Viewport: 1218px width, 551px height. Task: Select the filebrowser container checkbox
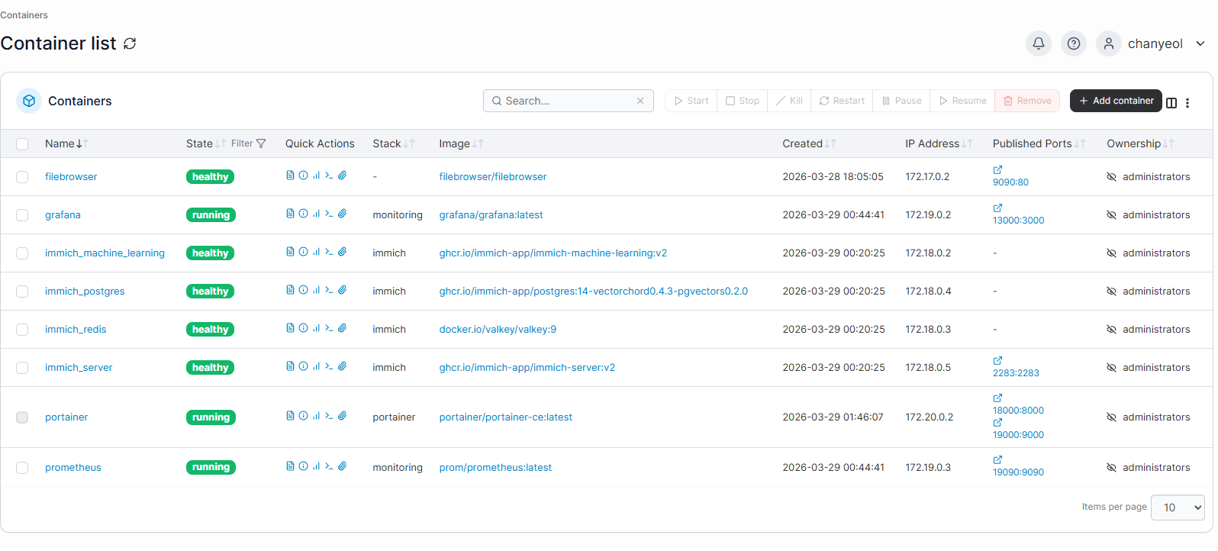click(22, 177)
